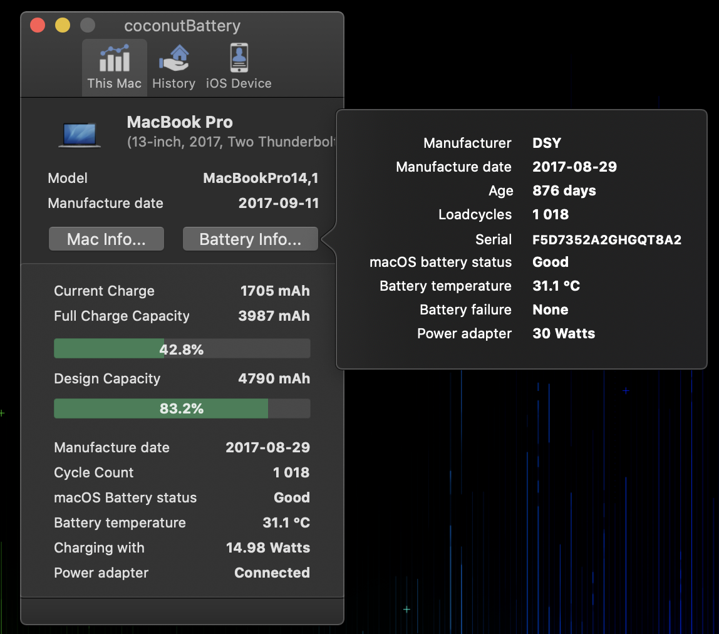Image resolution: width=719 pixels, height=634 pixels.
Task: Minimize window using the yellow button
Action: click(x=63, y=25)
